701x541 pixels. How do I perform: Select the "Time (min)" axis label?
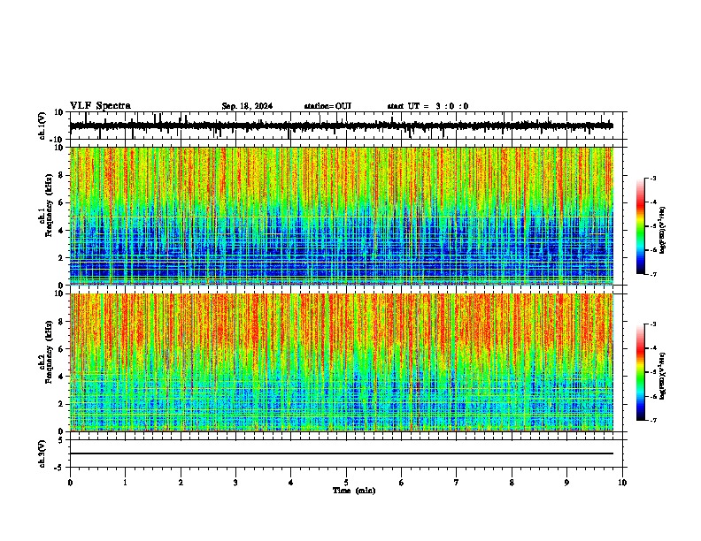point(354,491)
